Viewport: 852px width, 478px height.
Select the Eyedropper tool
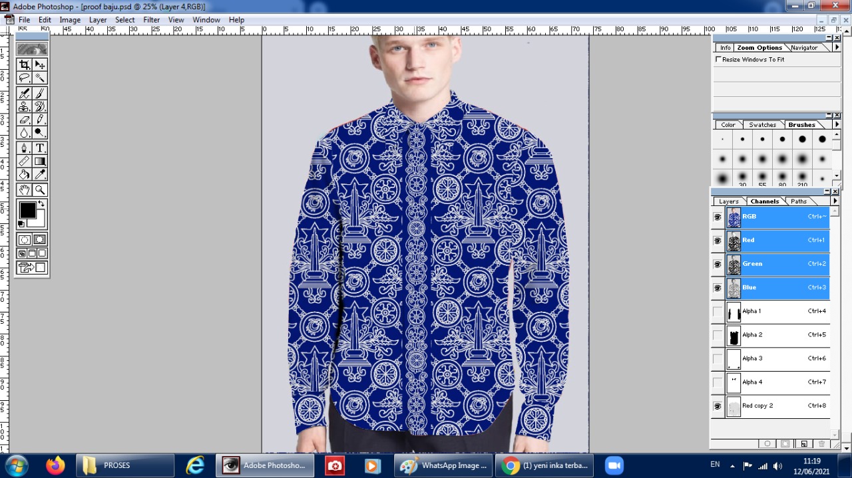click(x=40, y=175)
